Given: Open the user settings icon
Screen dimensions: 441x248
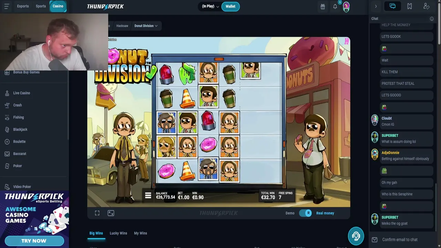Looking at the screenshot, I should point(426,6).
